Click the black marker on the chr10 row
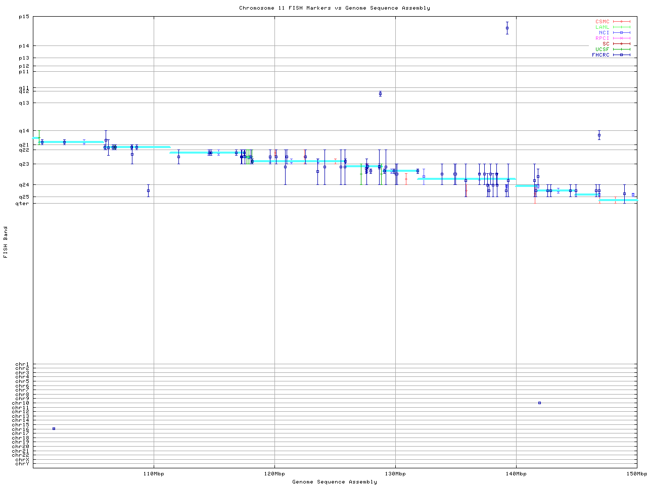 pos(539,403)
